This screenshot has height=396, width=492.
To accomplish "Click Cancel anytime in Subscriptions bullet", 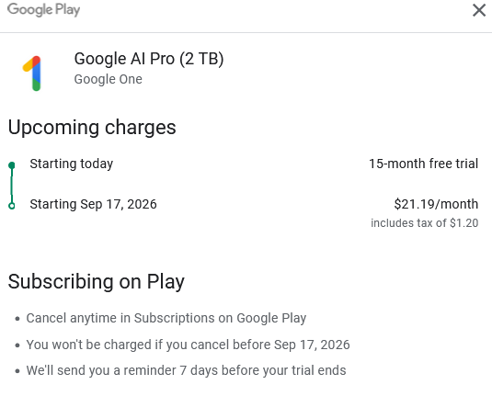I will [x=166, y=318].
